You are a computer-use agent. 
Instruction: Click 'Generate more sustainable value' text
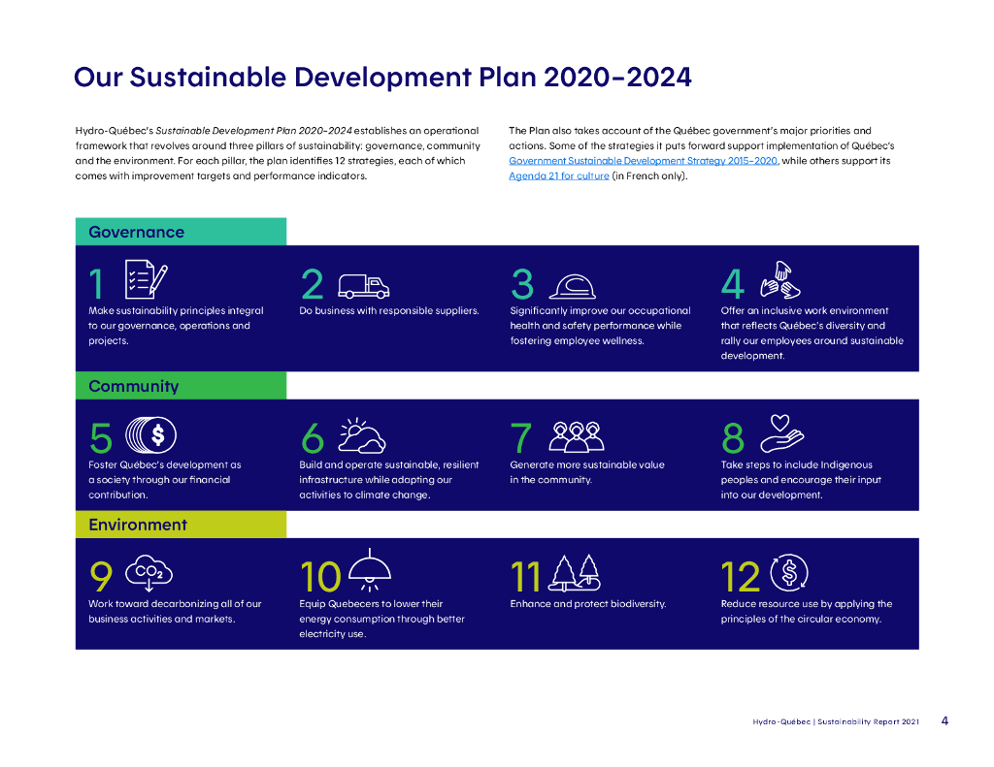click(x=587, y=472)
